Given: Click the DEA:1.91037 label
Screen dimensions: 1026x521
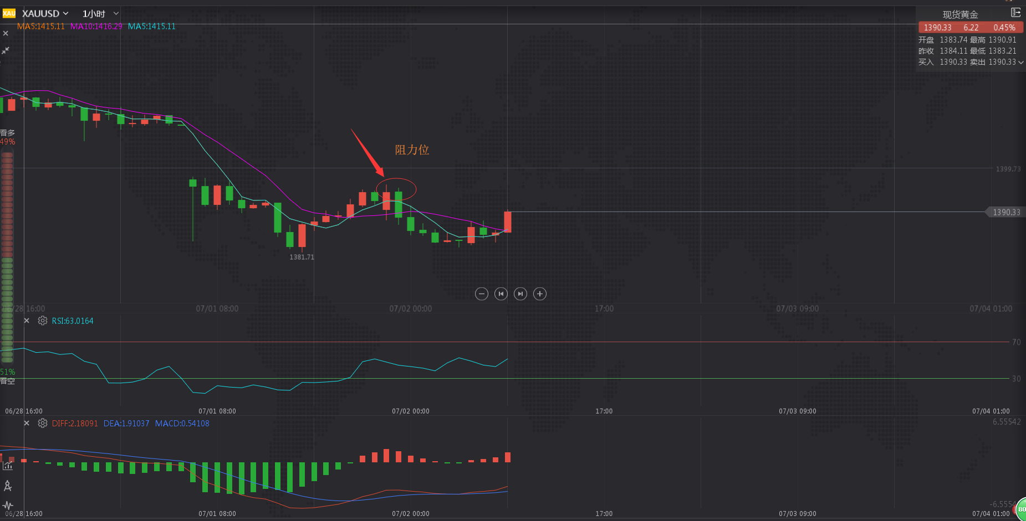Looking at the screenshot, I should [126, 424].
